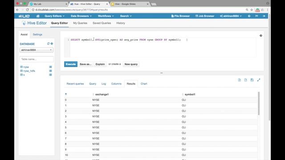
Task: Open Saved Queries tab
Action: 102,23
